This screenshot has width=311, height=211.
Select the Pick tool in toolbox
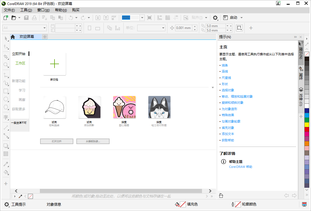(x=6, y=38)
